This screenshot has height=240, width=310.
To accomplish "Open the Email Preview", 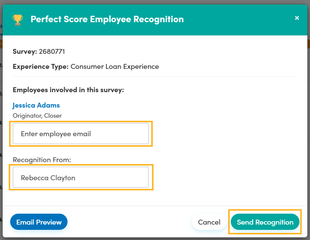I will point(39,222).
